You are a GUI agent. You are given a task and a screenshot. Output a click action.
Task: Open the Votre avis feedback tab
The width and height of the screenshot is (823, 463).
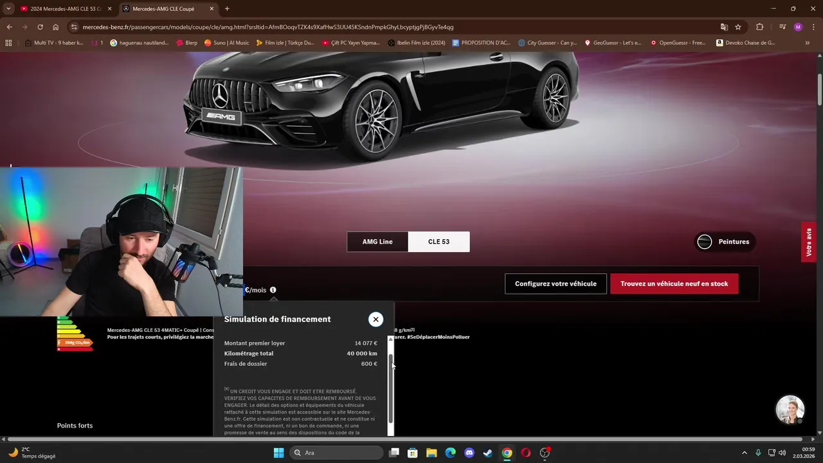(x=809, y=242)
